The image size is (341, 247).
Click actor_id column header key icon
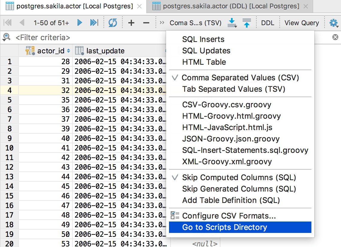pyautogui.click(x=30, y=51)
